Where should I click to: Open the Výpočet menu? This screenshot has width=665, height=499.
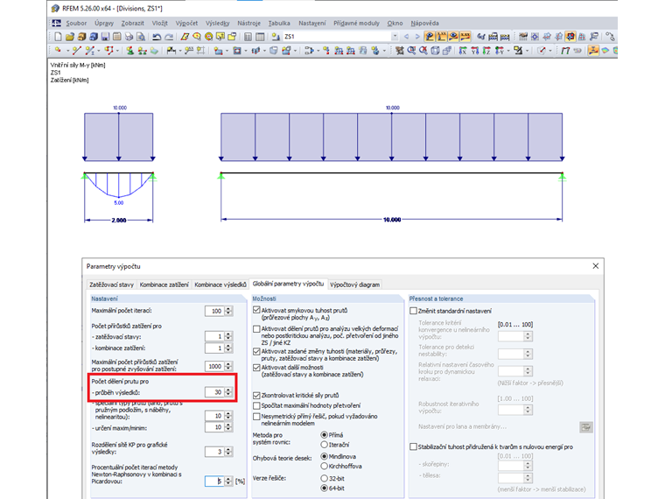pos(186,23)
